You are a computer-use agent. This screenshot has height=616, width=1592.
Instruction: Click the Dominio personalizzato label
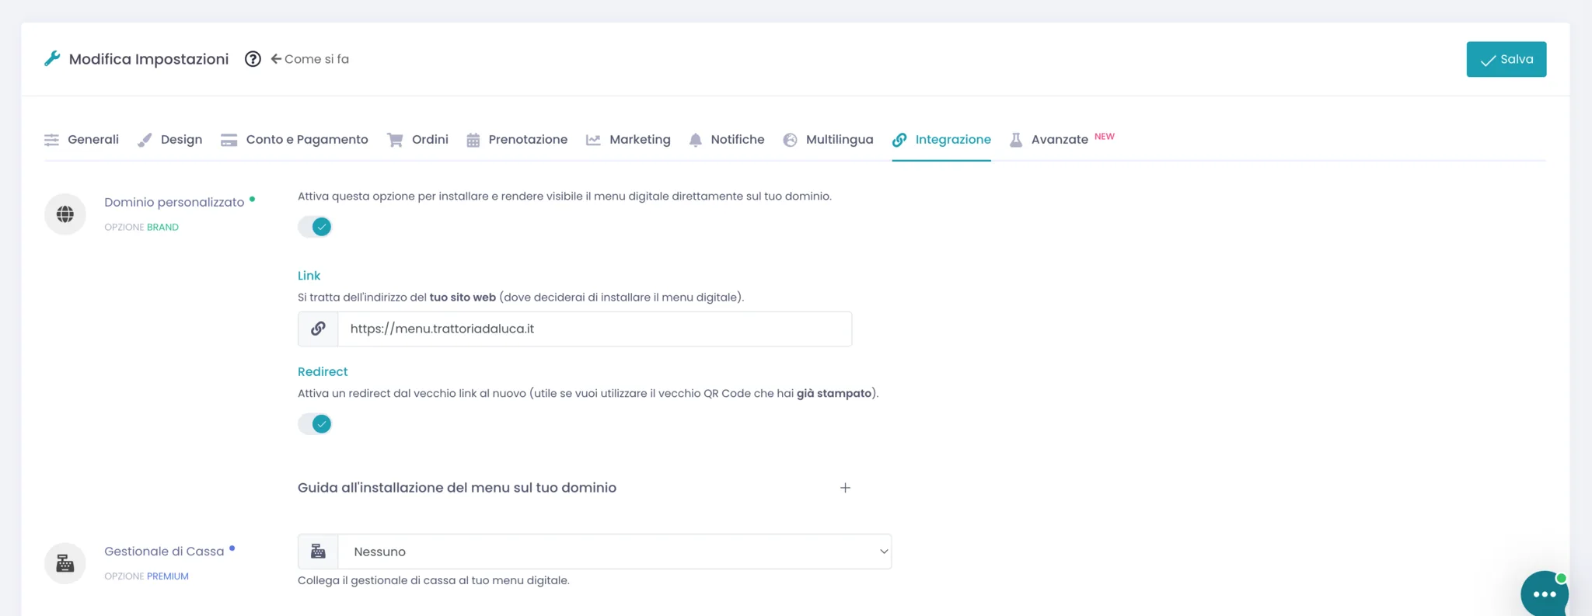pos(174,202)
